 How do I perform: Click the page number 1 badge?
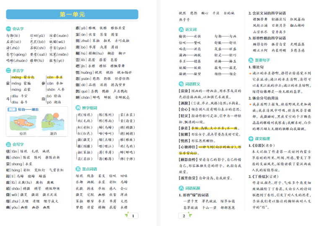tap(132, 216)
